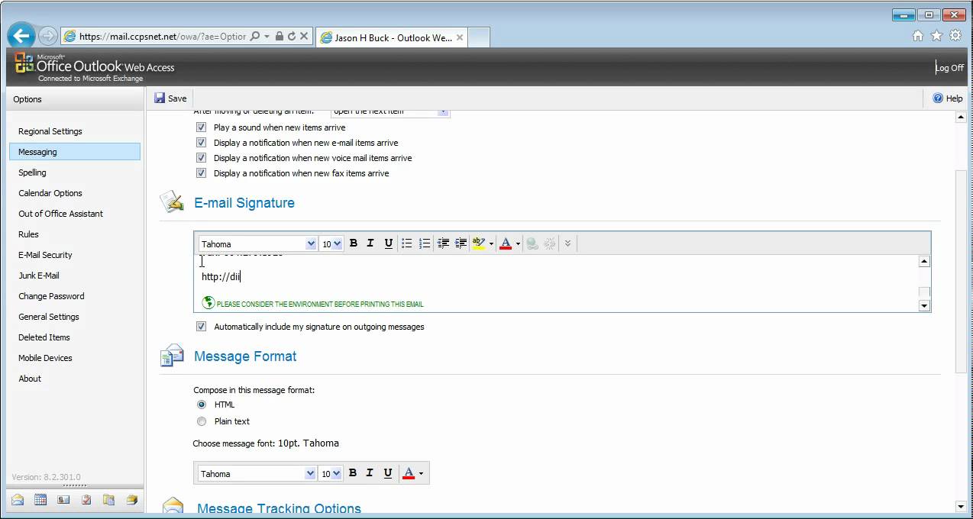Click the Save icon in the options toolbar
Image resolution: width=973 pixels, height=519 pixels.
(x=160, y=98)
